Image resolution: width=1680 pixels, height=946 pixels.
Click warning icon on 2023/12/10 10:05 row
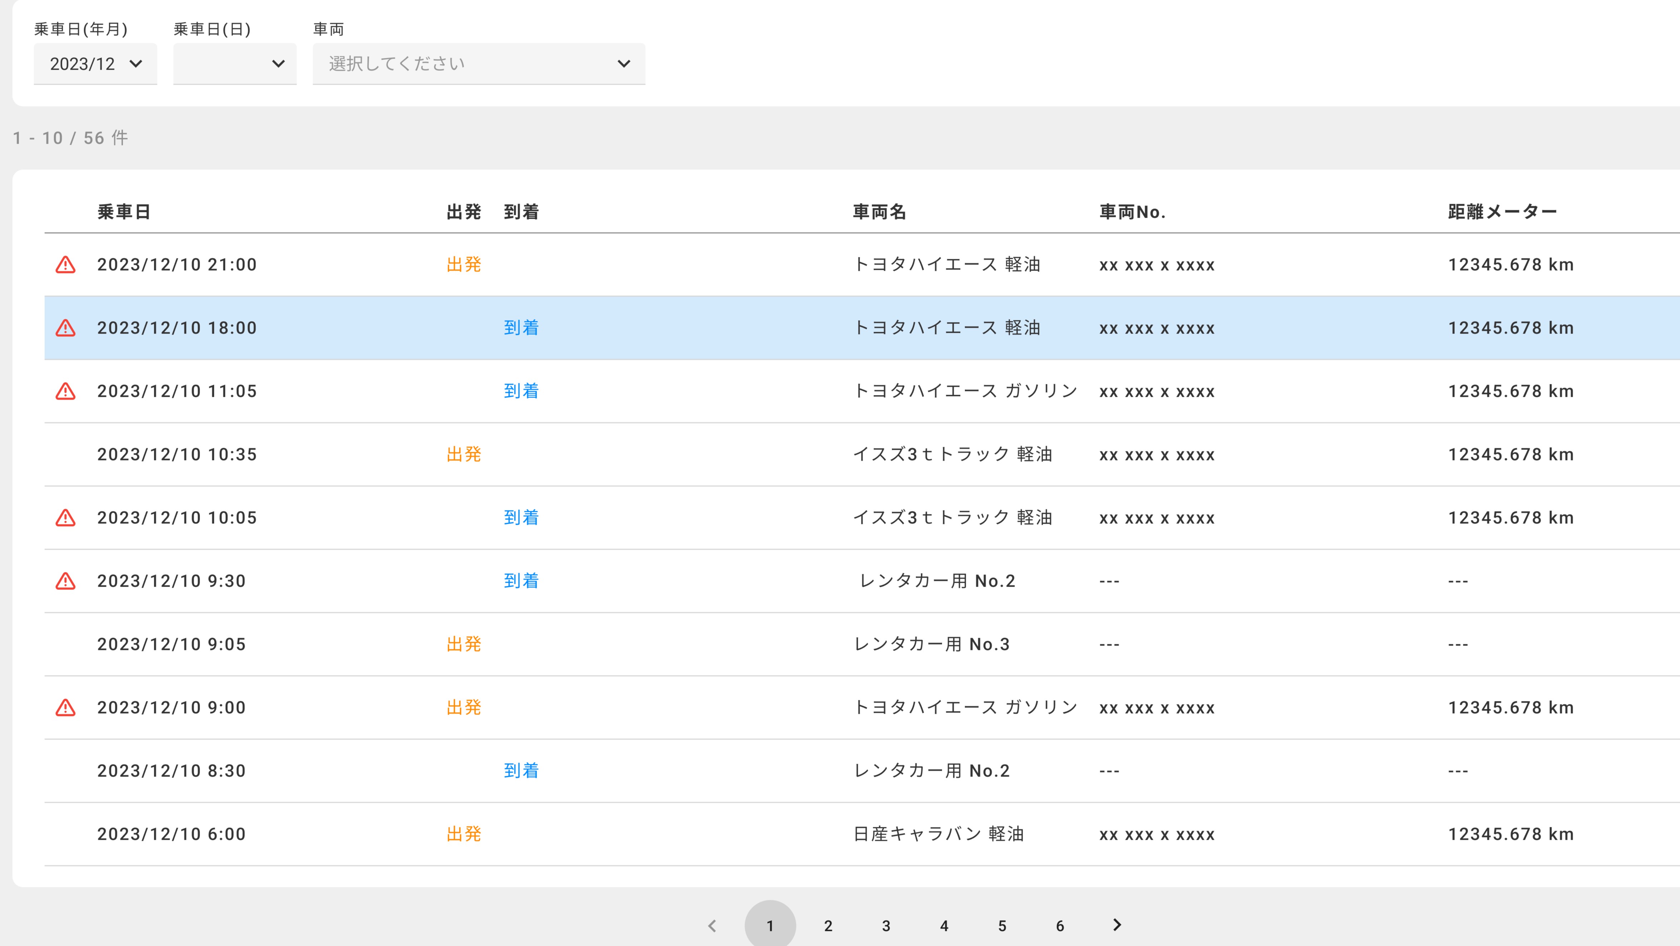point(65,518)
